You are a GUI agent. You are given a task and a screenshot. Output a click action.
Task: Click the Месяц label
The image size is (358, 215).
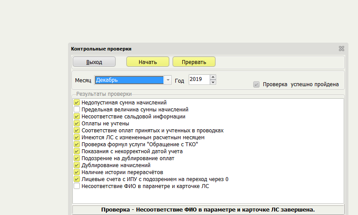[x=83, y=81]
